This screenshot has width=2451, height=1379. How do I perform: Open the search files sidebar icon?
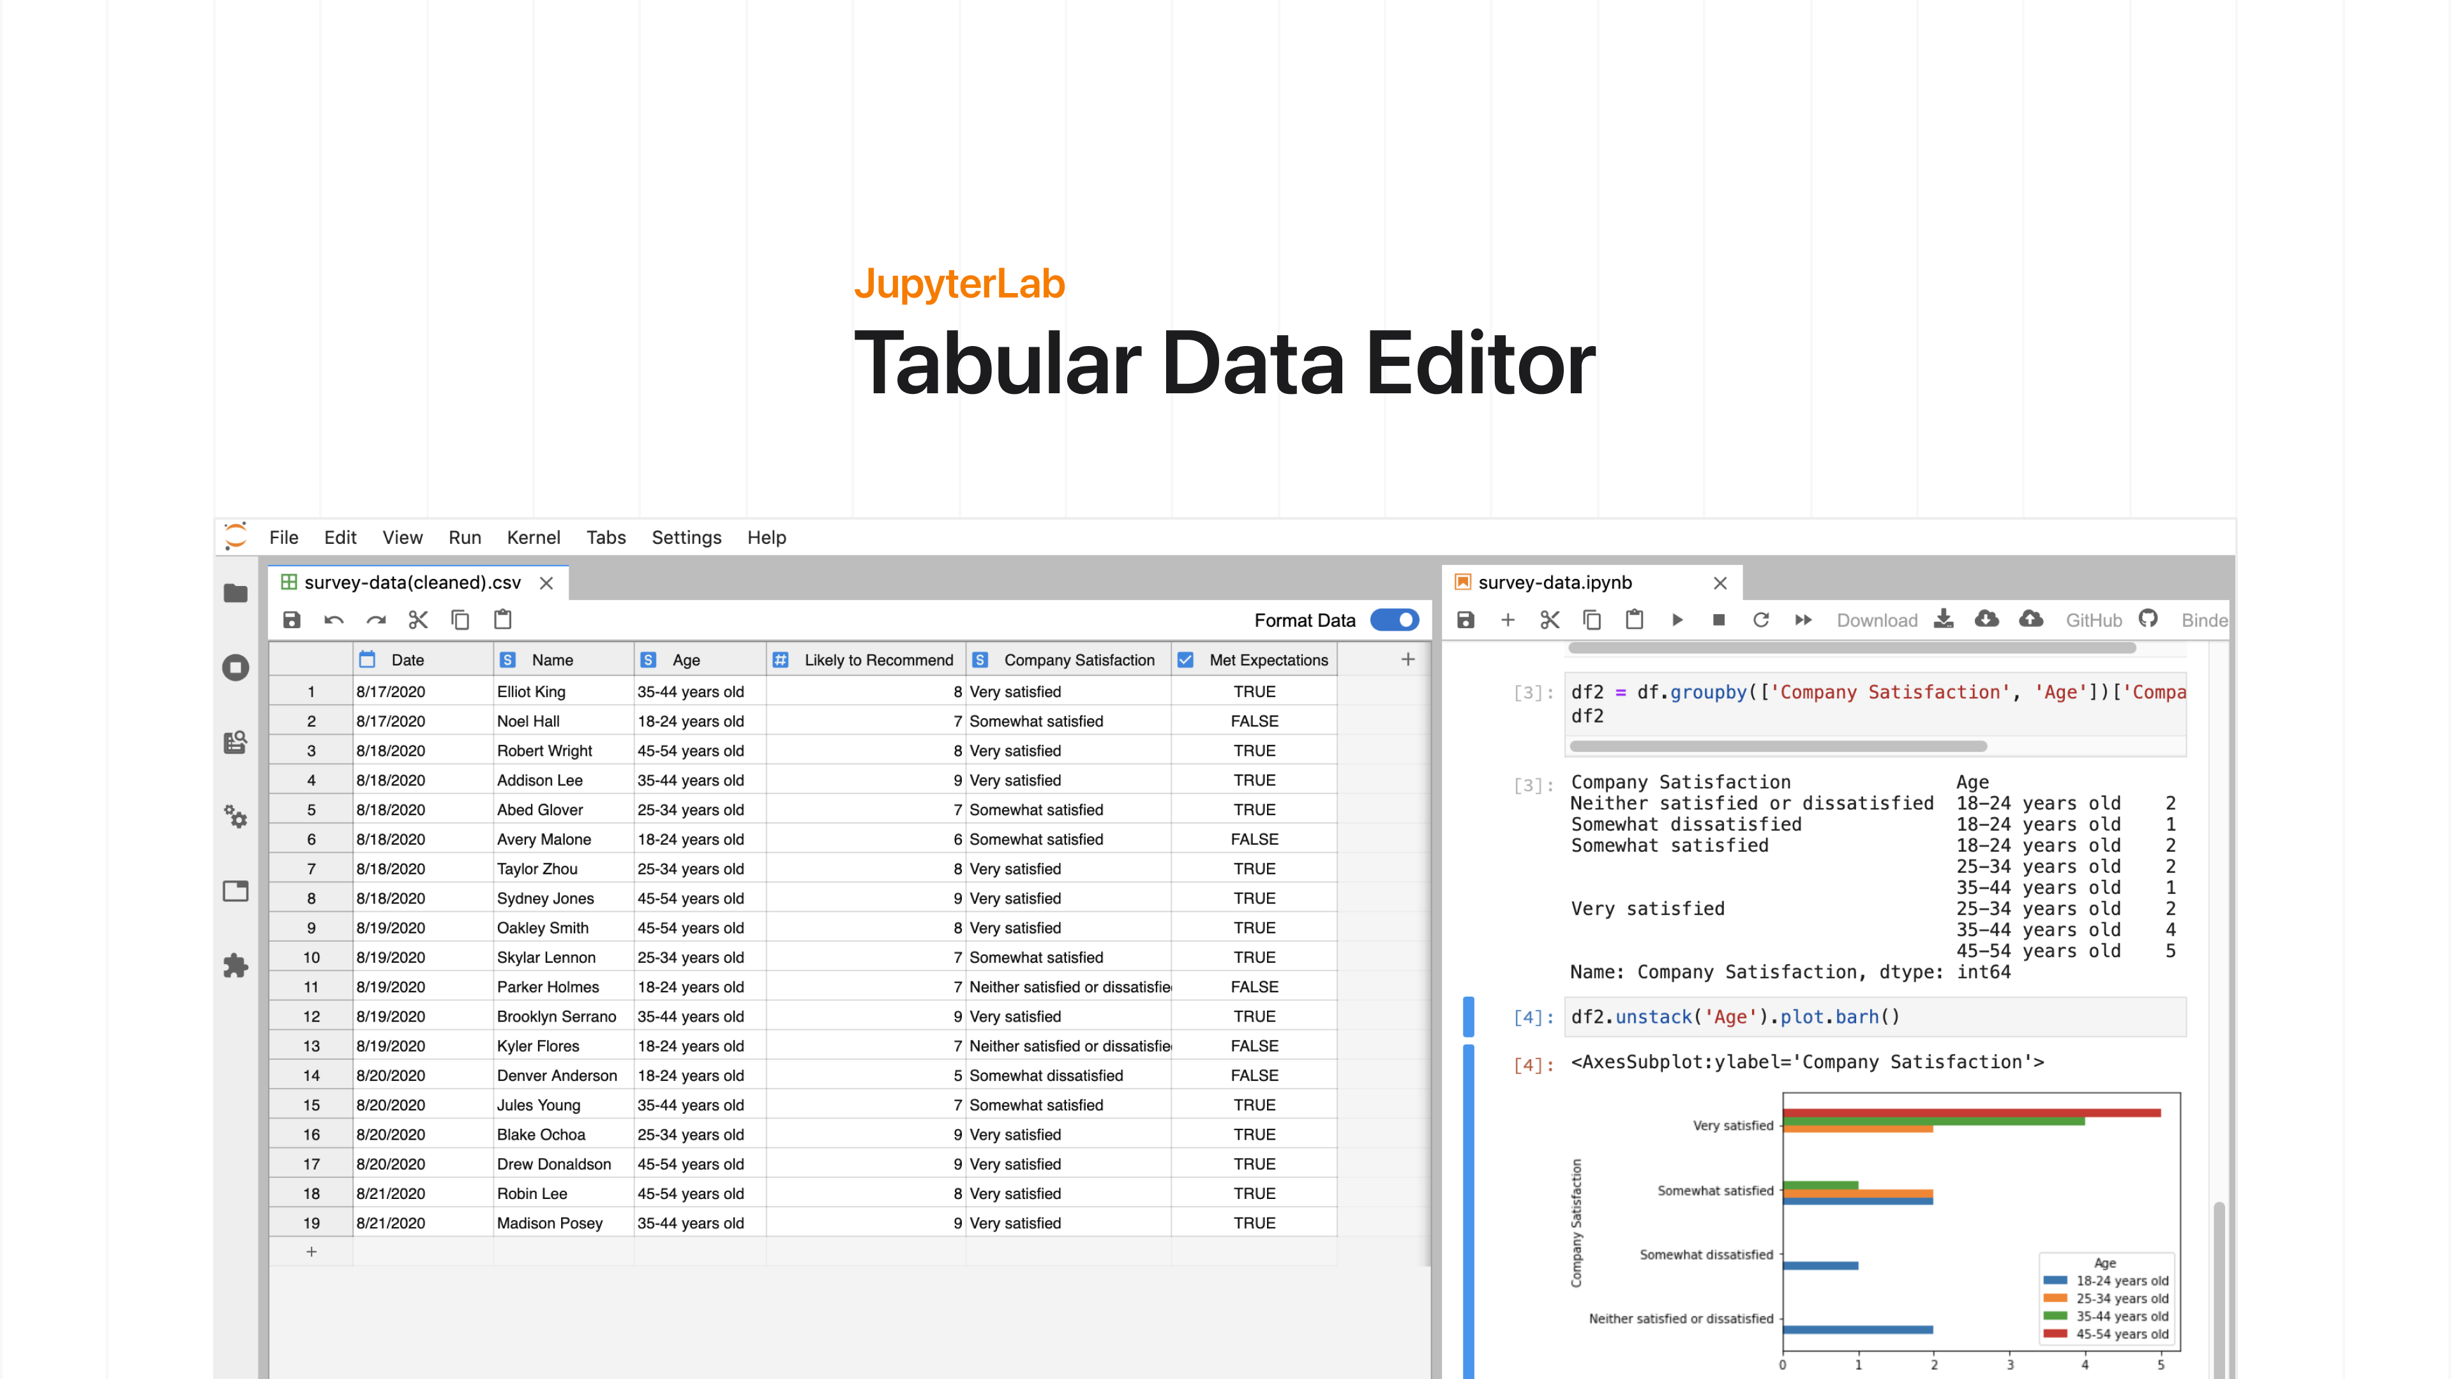[235, 742]
